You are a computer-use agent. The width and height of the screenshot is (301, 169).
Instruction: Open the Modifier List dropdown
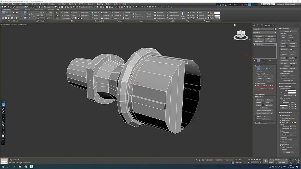pyautogui.click(x=265, y=33)
